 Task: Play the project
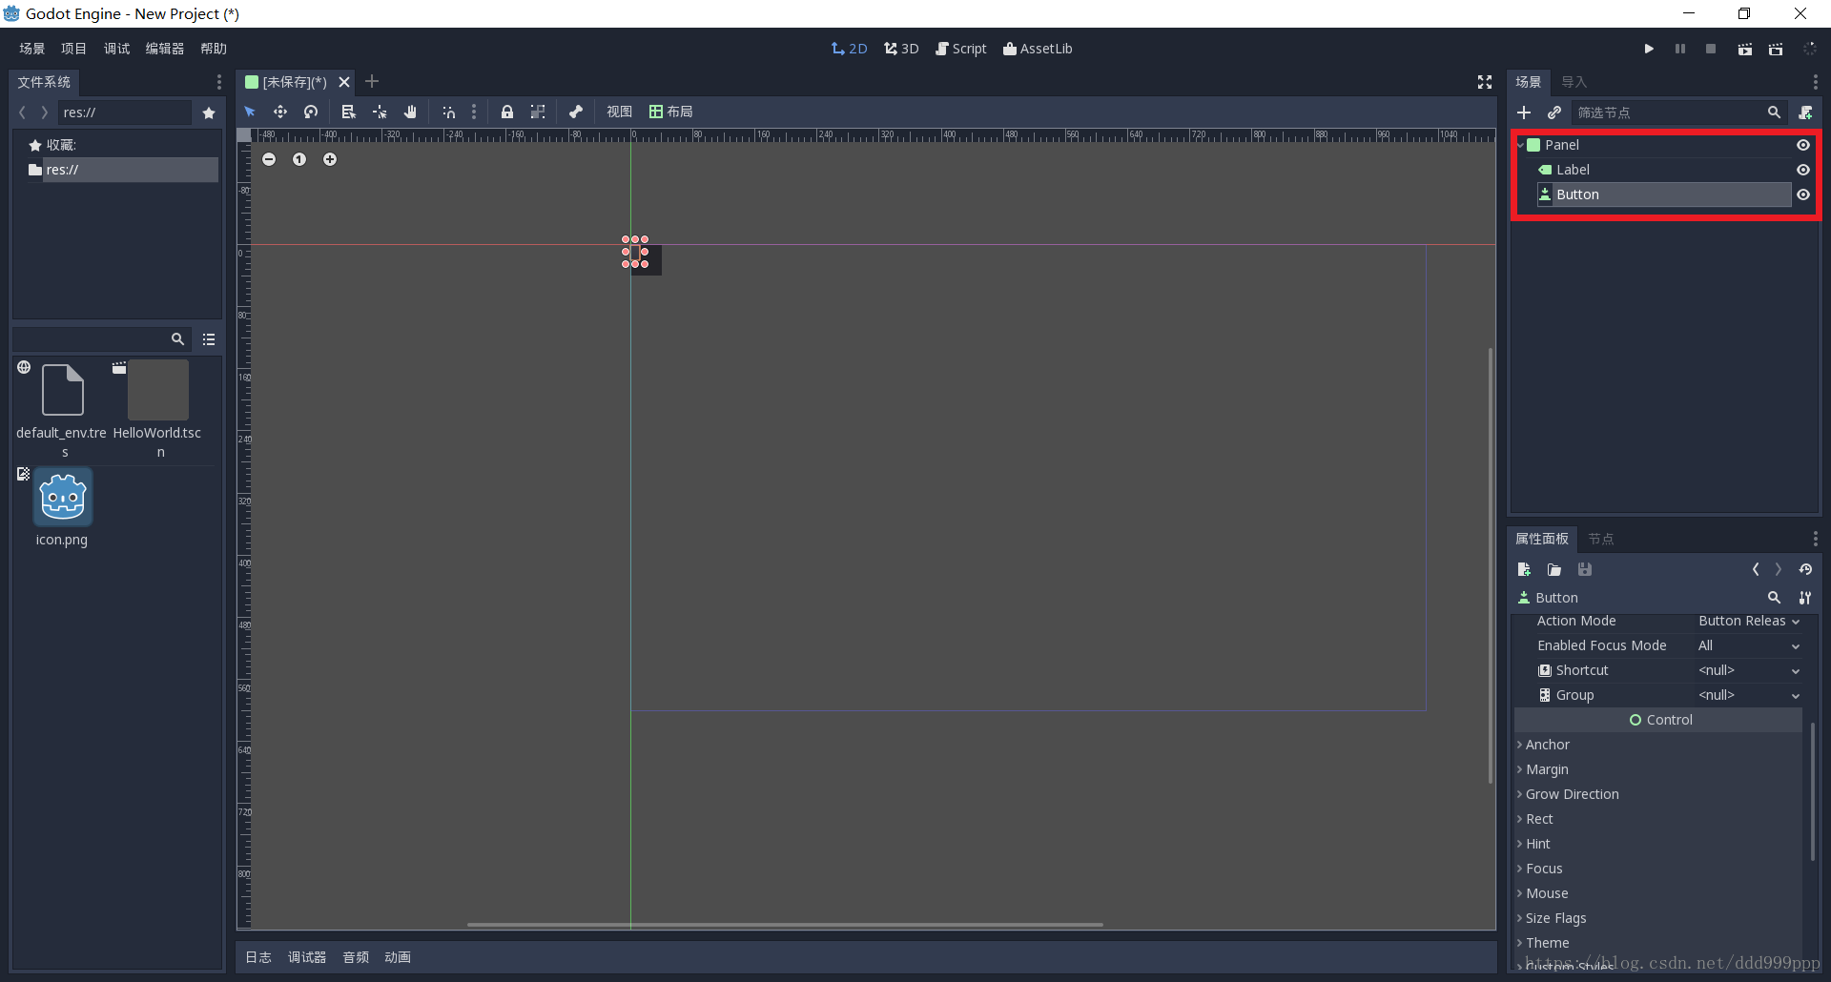pyautogui.click(x=1649, y=49)
